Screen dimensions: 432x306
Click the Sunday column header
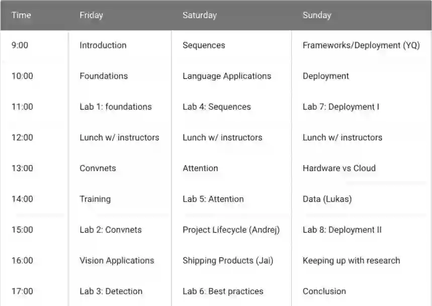coord(317,15)
